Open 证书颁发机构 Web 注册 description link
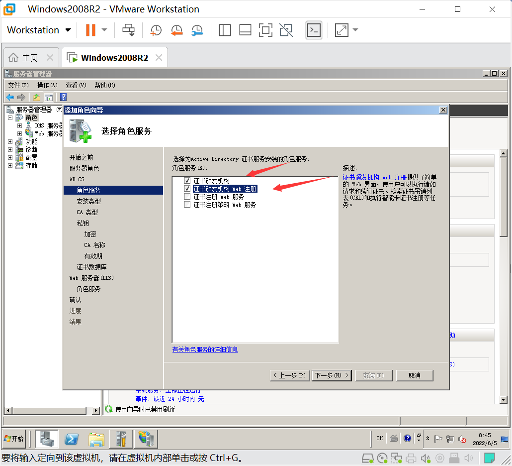Image resolution: width=512 pixels, height=466 pixels. [x=374, y=177]
